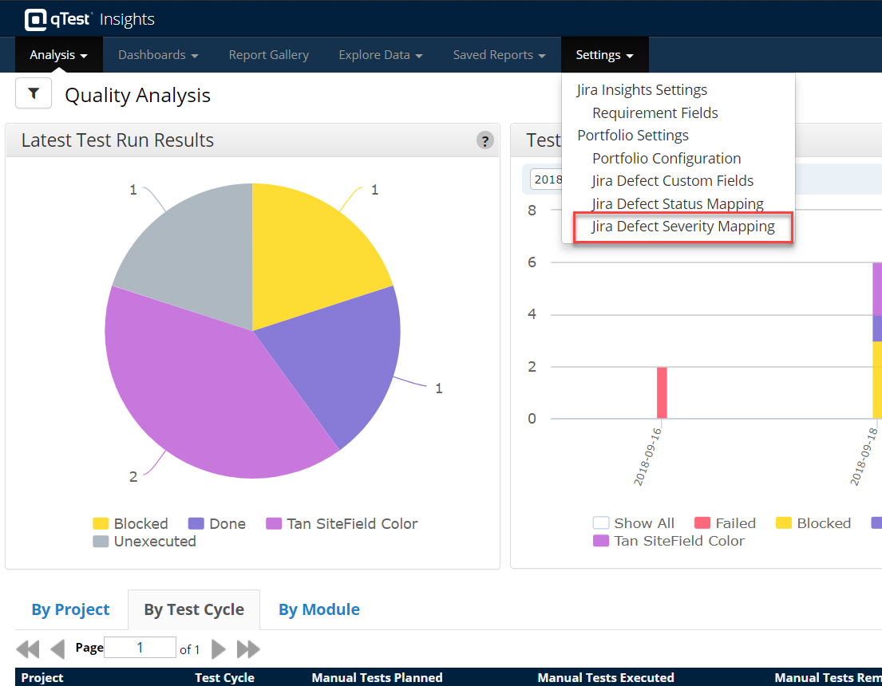Click the qTest Insights logo
The width and height of the screenshot is (882, 686).
(x=89, y=19)
